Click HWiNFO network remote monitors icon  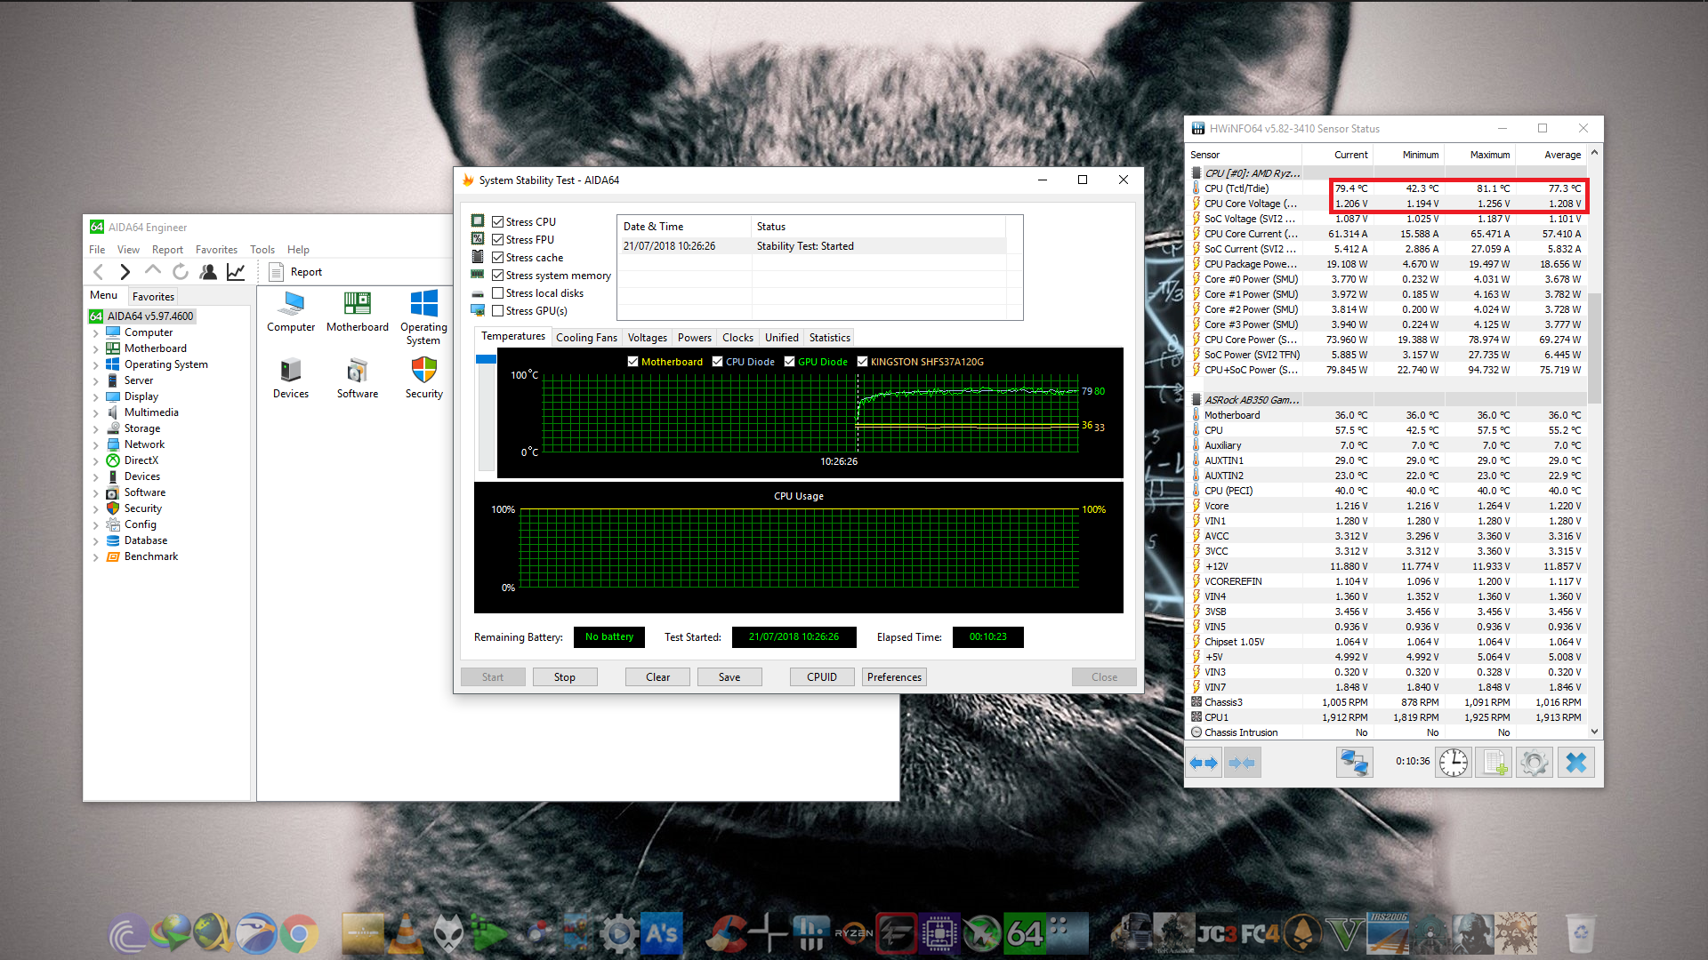tap(1354, 763)
